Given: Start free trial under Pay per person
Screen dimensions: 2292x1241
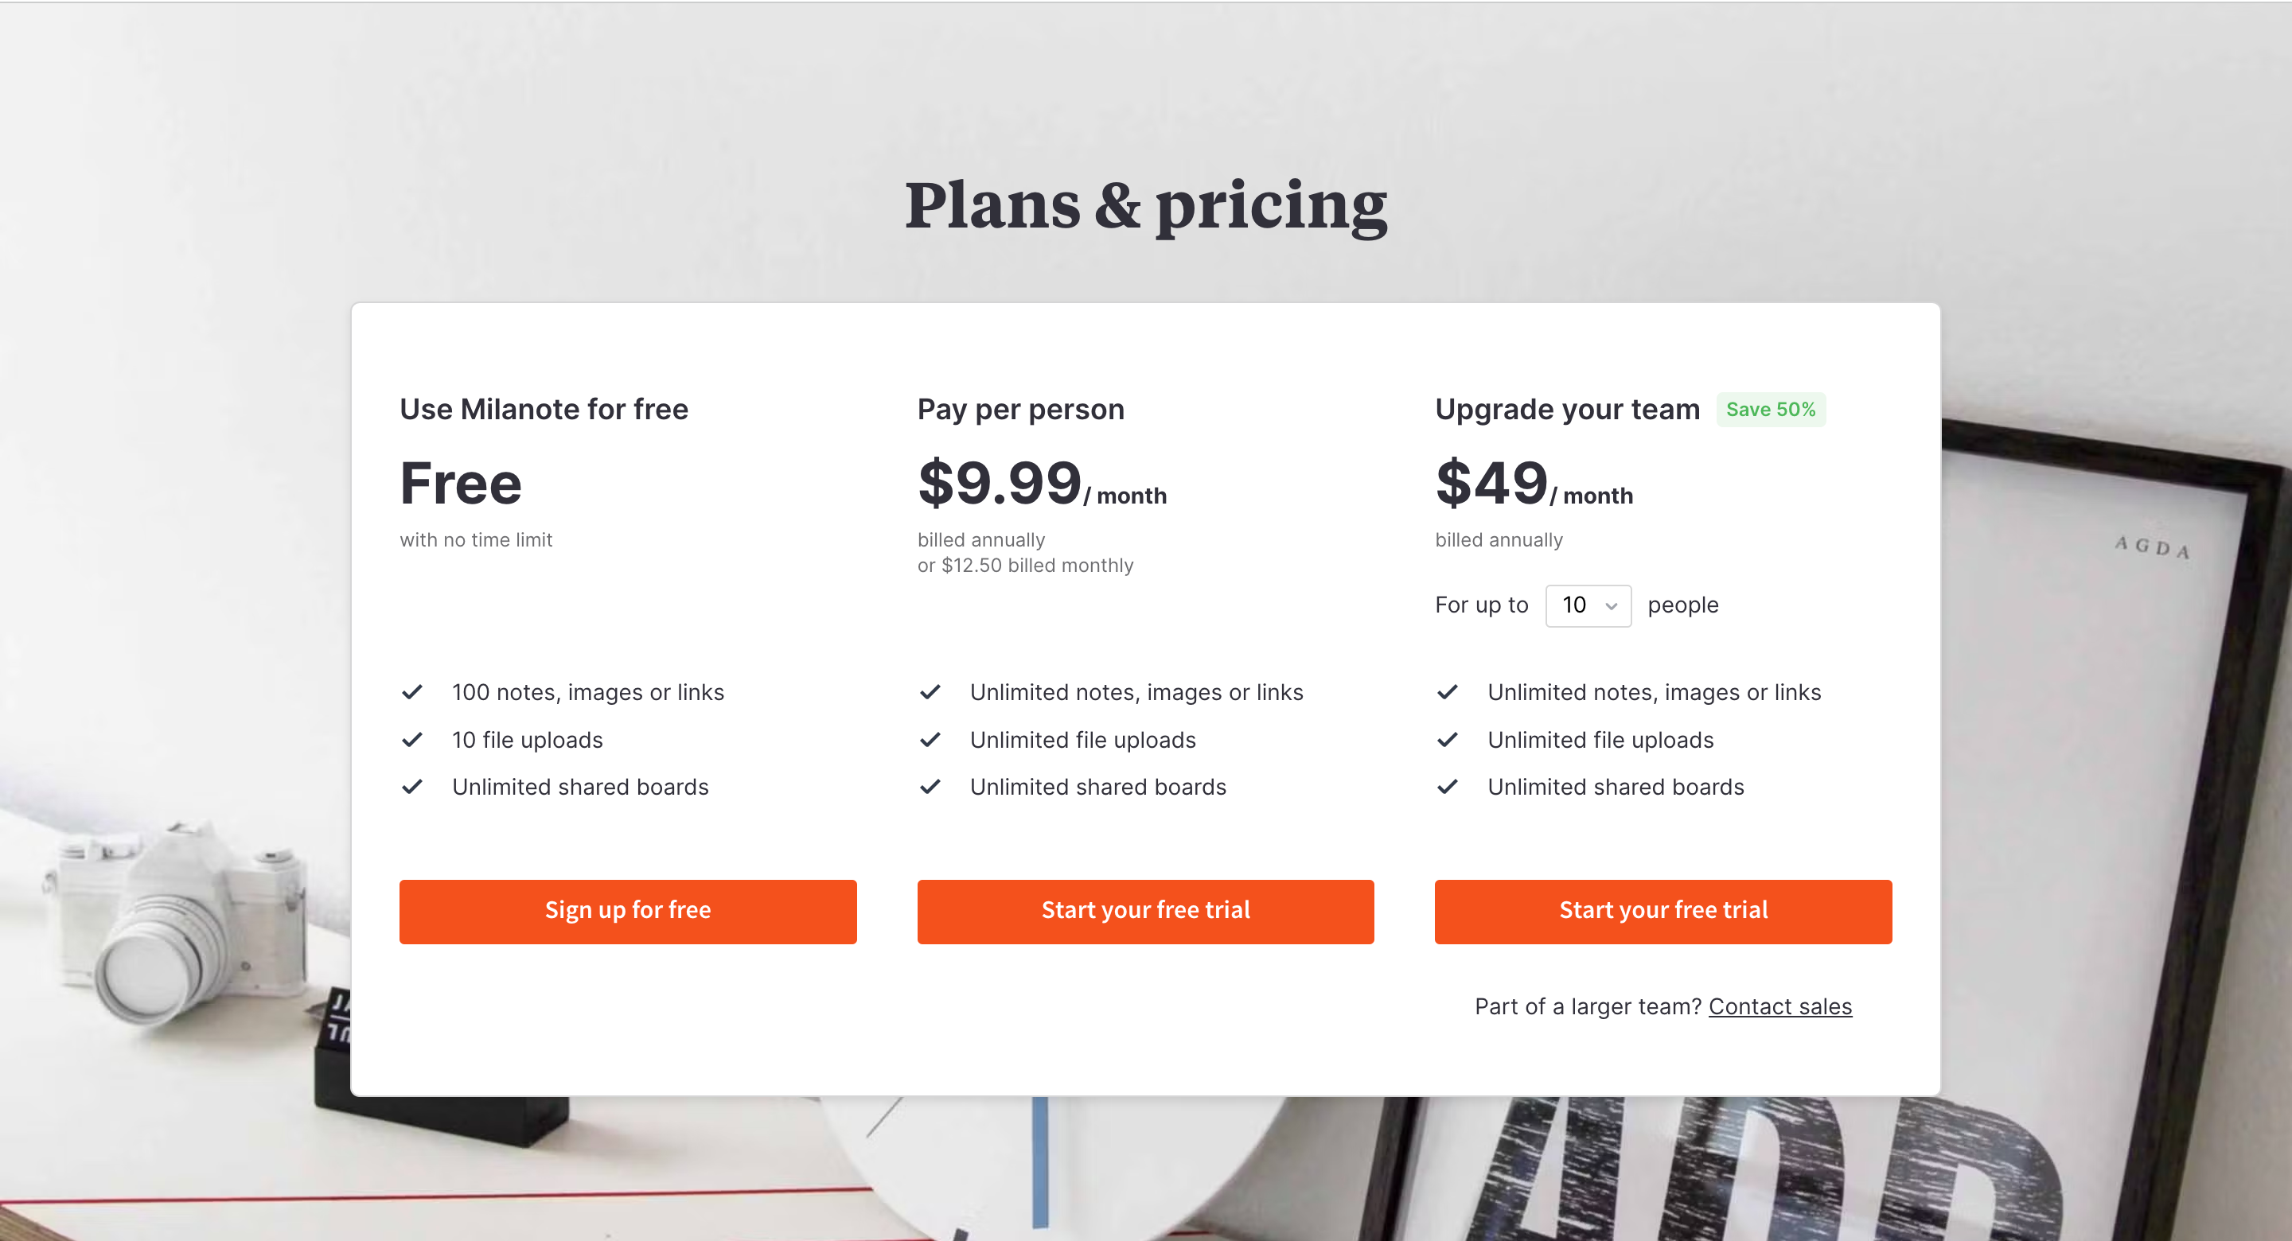Looking at the screenshot, I should click(1145, 911).
